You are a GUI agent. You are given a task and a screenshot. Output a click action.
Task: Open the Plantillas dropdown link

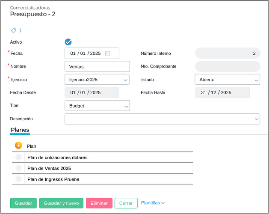pos(153,203)
